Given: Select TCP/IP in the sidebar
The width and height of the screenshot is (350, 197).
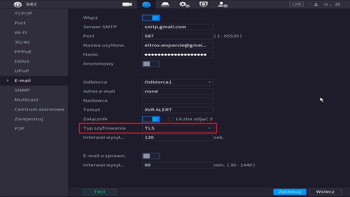Looking at the screenshot, I should [x=24, y=13].
